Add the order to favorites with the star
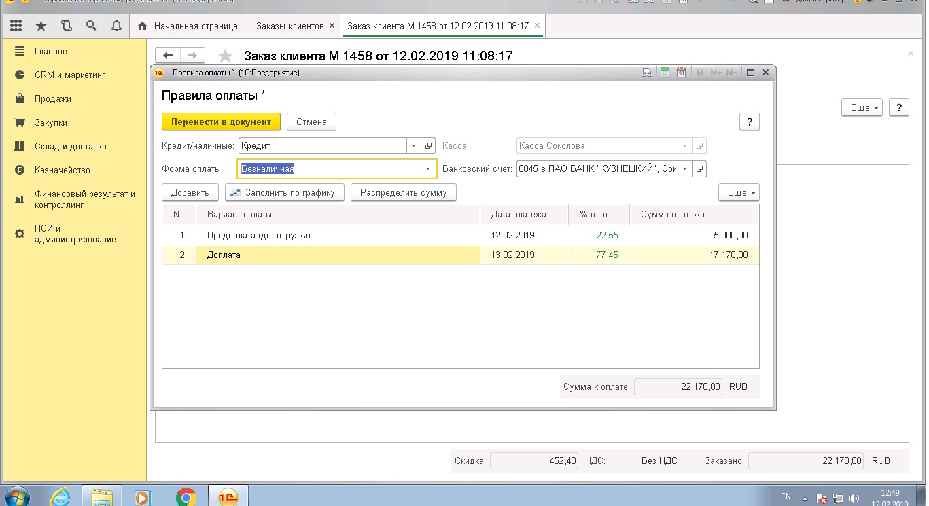 click(x=225, y=56)
